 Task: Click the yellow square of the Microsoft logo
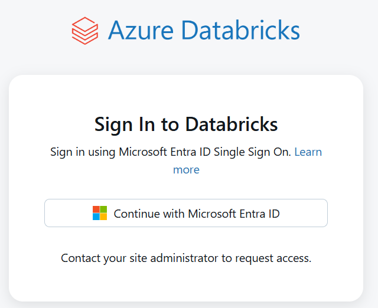103,217
